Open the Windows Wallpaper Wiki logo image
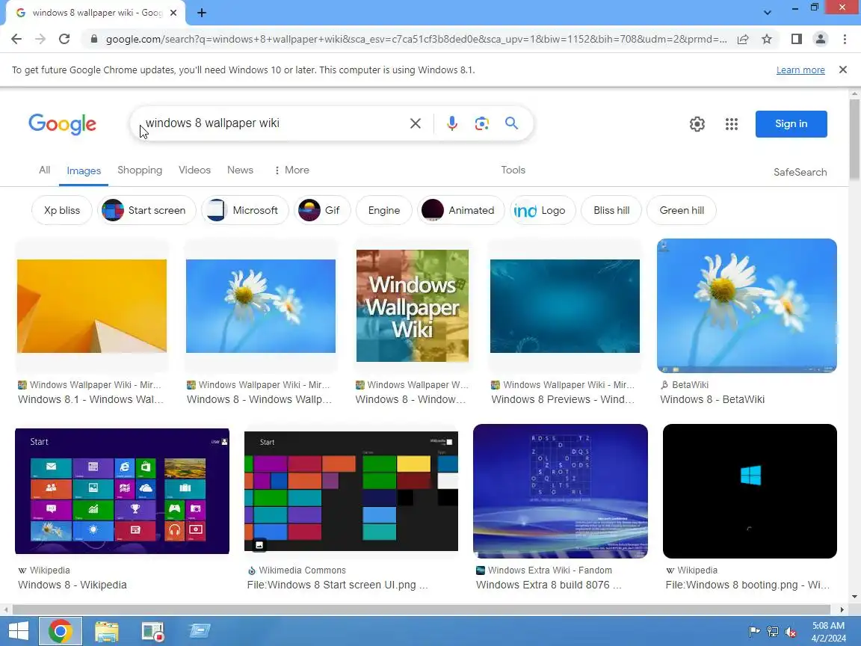The width and height of the screenshot is (861, 646). tap(413, 306)
